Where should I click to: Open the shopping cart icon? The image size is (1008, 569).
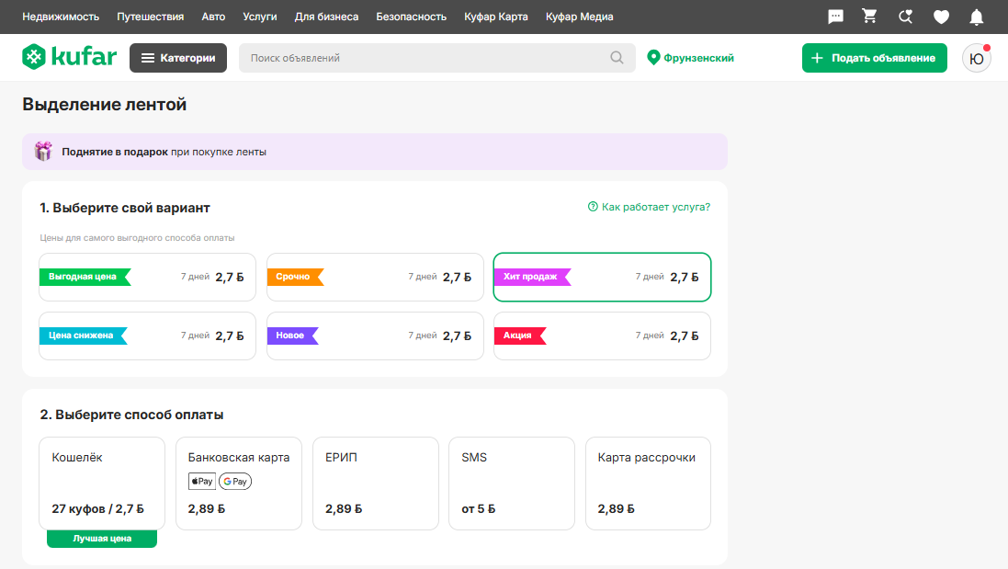[869, 16]
